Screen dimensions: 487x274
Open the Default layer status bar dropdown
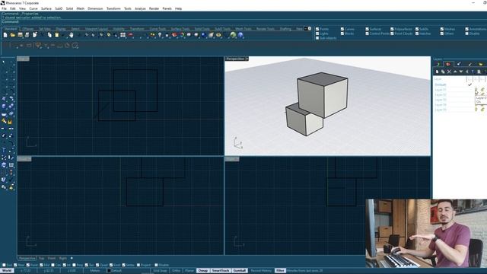[x=116, y=271]
